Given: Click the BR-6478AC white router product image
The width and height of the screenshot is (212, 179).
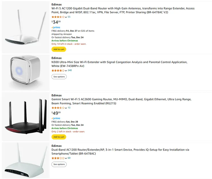Looking at the screenshot, I should pyautogui.click(x=25, y=160).
